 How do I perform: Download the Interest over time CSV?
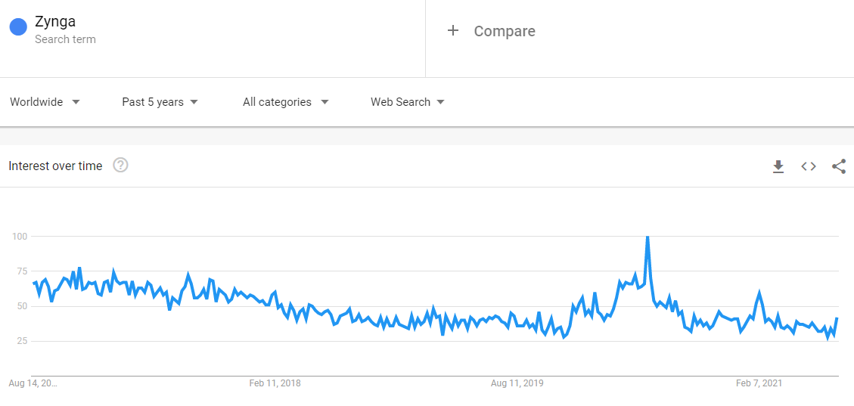(x=778, y=166)
